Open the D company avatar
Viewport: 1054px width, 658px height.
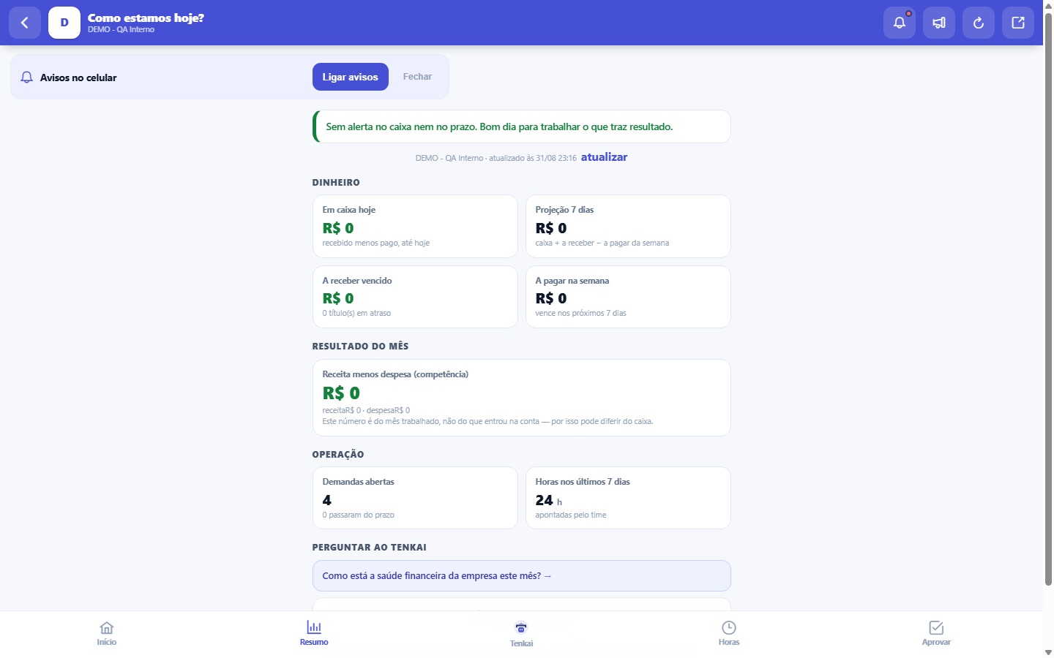(x=64, y=23)
